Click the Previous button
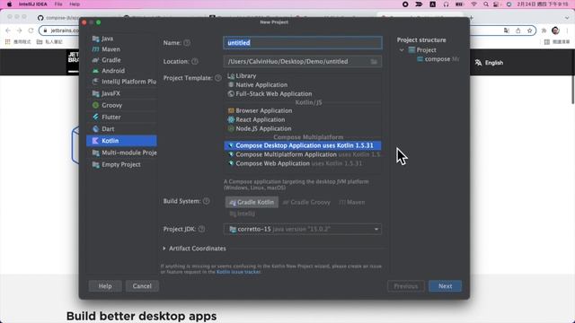The width and height of the screenshot is (575, 323). pyautogui.click(x=406, y=286)
